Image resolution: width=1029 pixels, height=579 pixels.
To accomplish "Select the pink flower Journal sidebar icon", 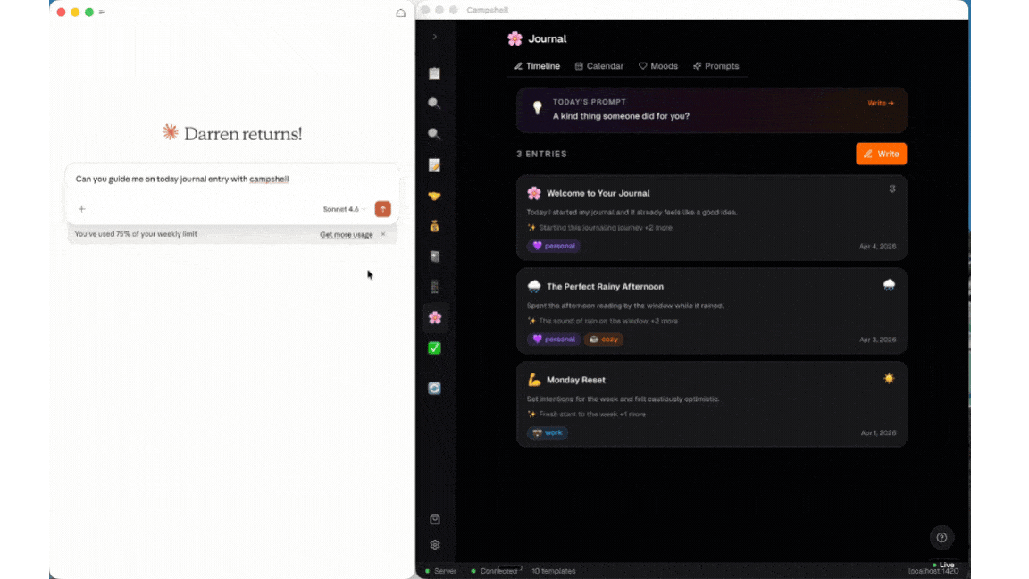I will coord(434,318).
